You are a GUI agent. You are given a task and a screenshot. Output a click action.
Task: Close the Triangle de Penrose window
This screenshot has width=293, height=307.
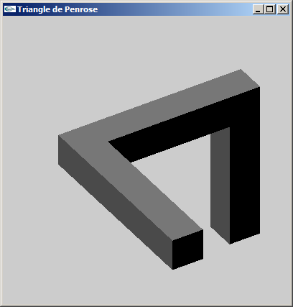click(283, 9)
